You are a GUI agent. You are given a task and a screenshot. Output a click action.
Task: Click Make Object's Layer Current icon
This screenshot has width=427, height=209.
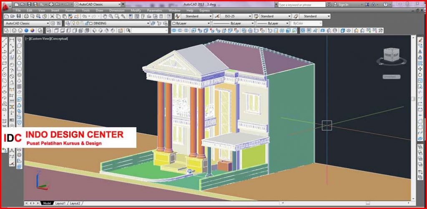153,23
